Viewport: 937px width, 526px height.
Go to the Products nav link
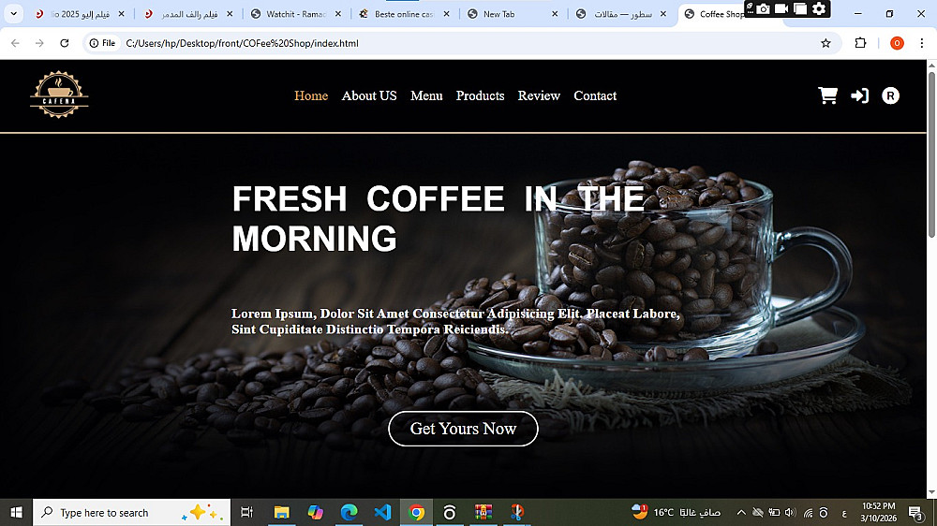(x=480, y=95)
